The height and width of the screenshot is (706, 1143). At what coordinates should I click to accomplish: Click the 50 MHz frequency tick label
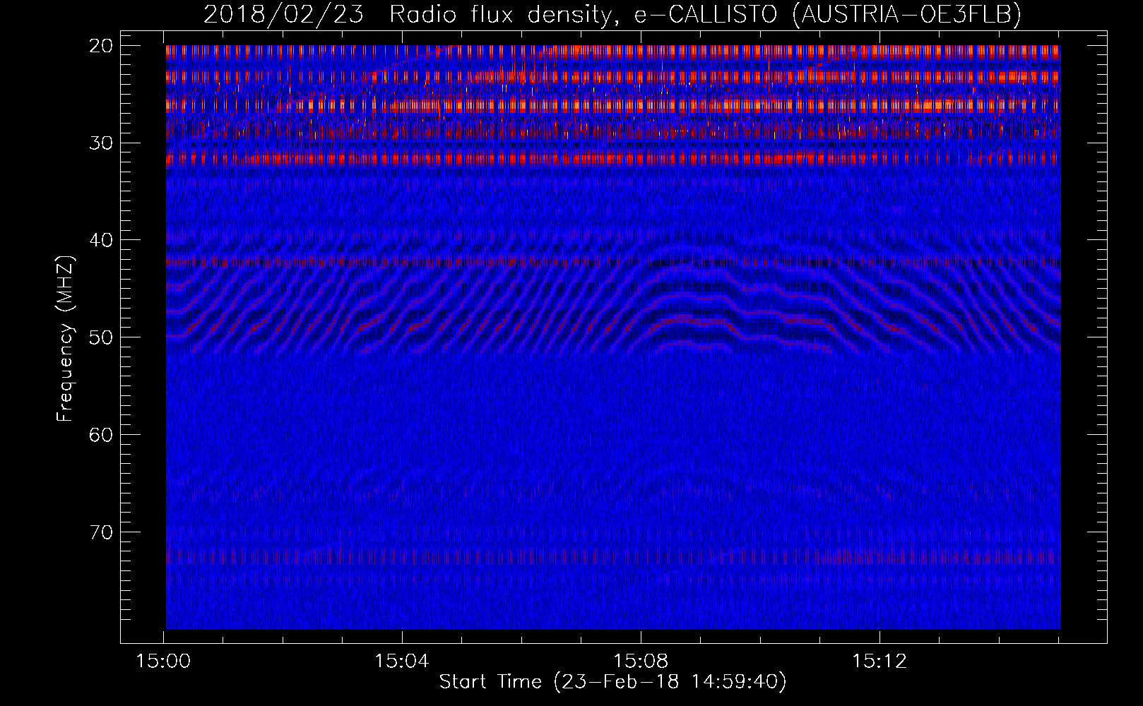coord(102,337)
